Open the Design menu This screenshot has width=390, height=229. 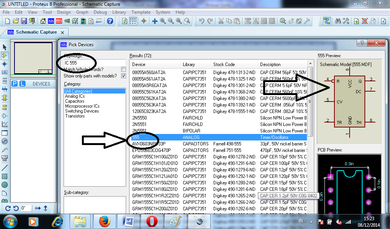click(x=64, y=12)
